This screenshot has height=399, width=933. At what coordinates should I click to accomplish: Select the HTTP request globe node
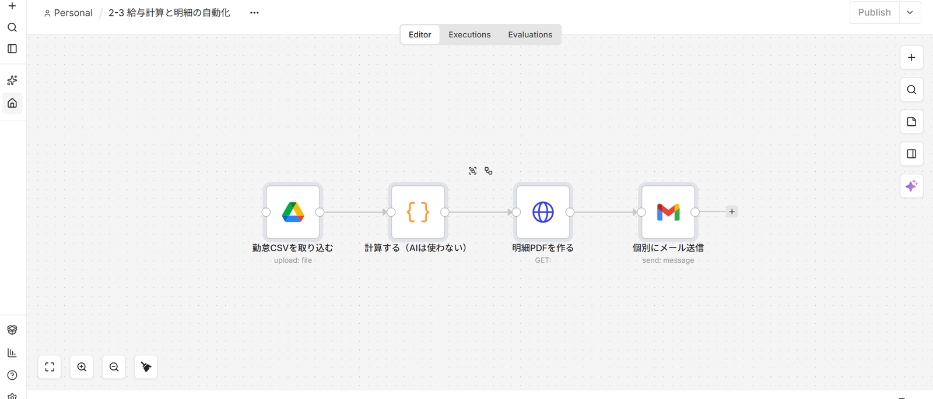click(x=543, y=212)
